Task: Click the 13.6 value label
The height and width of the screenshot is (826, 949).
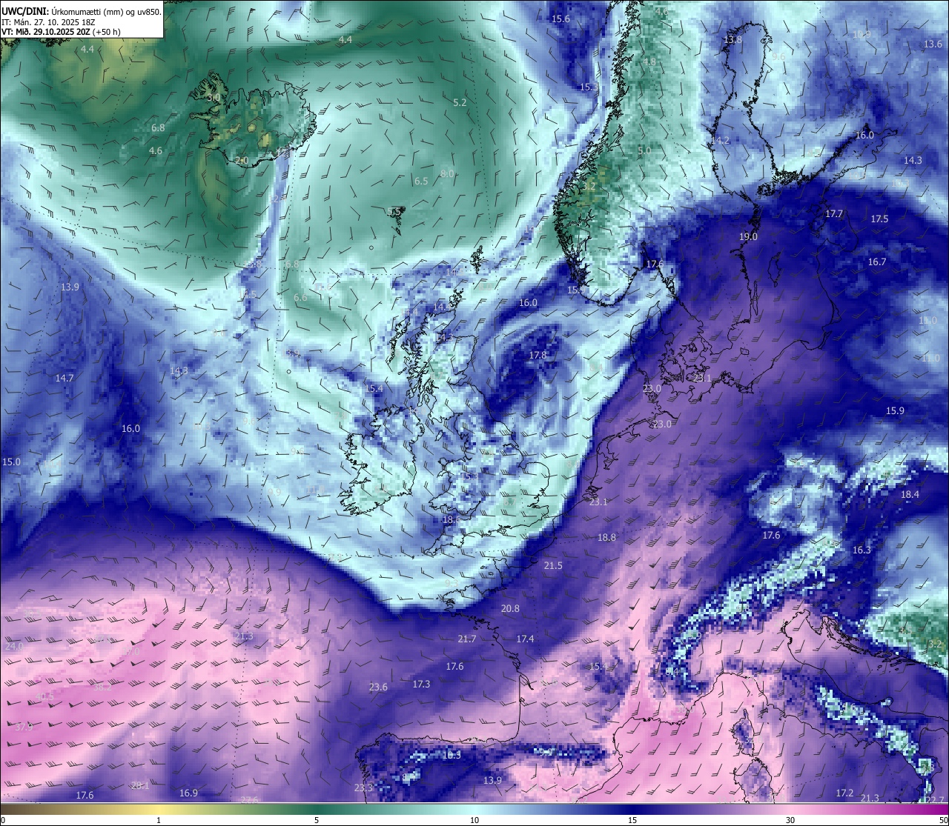Action: (x=933, y=44)
